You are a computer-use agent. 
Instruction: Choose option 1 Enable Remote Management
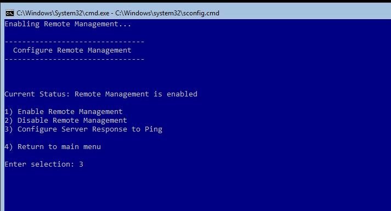64,112
